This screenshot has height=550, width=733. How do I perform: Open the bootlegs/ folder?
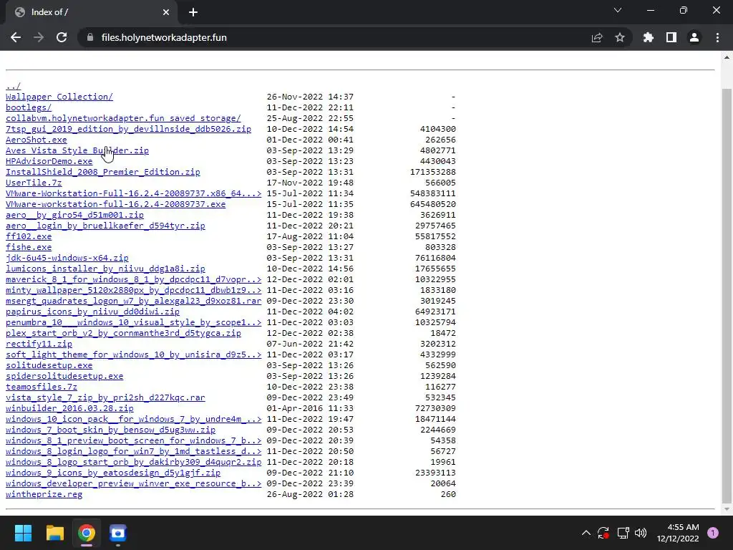29,107
